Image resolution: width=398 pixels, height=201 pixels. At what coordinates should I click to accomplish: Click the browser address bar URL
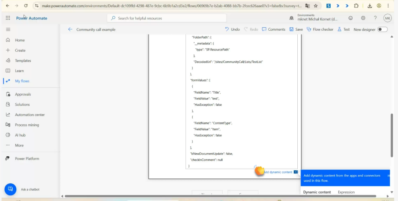172,5
